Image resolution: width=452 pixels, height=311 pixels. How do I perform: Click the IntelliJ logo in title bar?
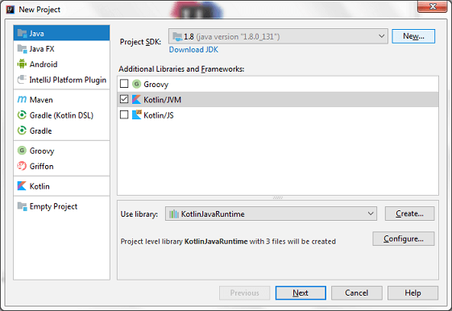pos(10,10)
